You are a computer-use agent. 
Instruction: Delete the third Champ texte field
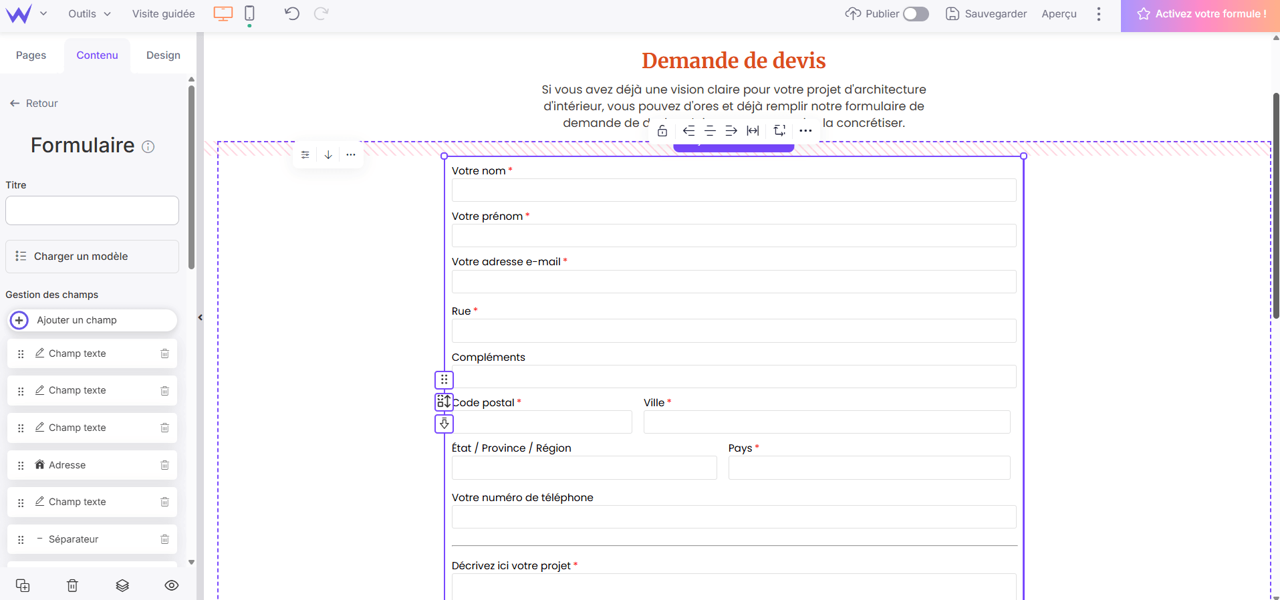[x=164, y=428]
